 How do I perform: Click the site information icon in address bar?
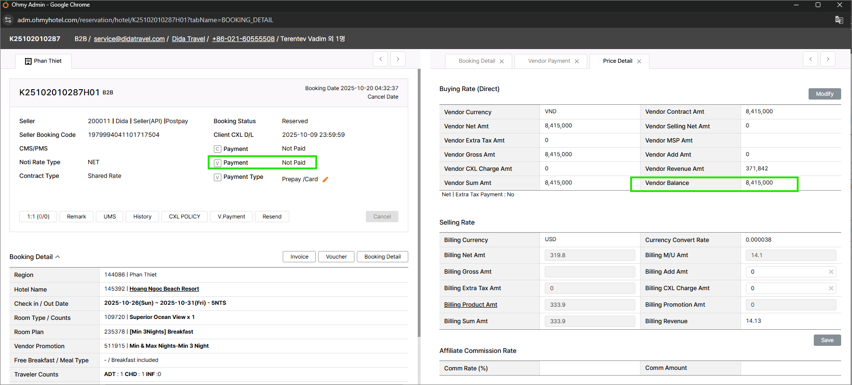pyautogui.click(x=8, y=20)
